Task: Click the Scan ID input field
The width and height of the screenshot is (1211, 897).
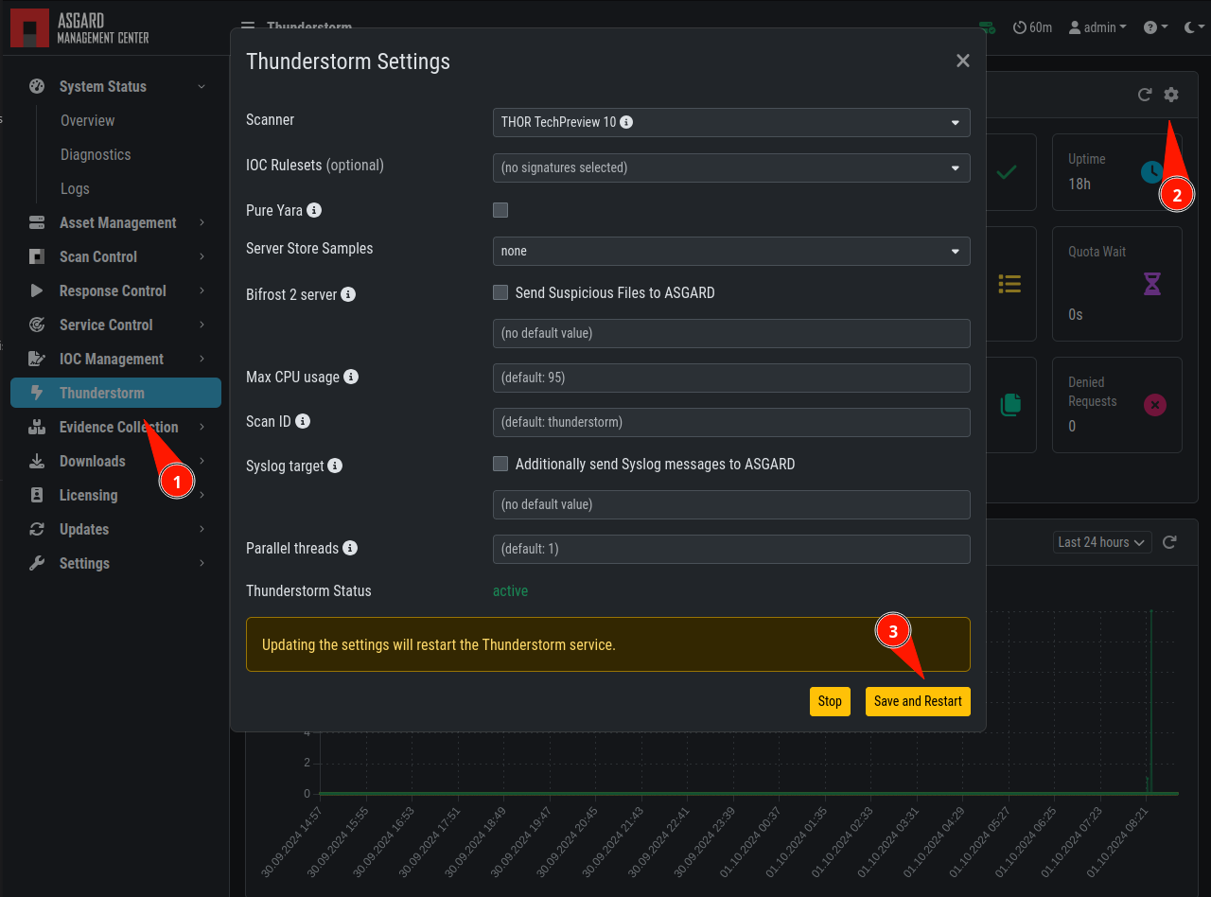Action: 731,422
